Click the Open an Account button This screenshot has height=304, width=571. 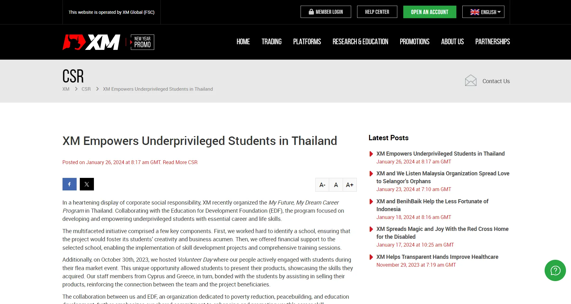(430, 12)
